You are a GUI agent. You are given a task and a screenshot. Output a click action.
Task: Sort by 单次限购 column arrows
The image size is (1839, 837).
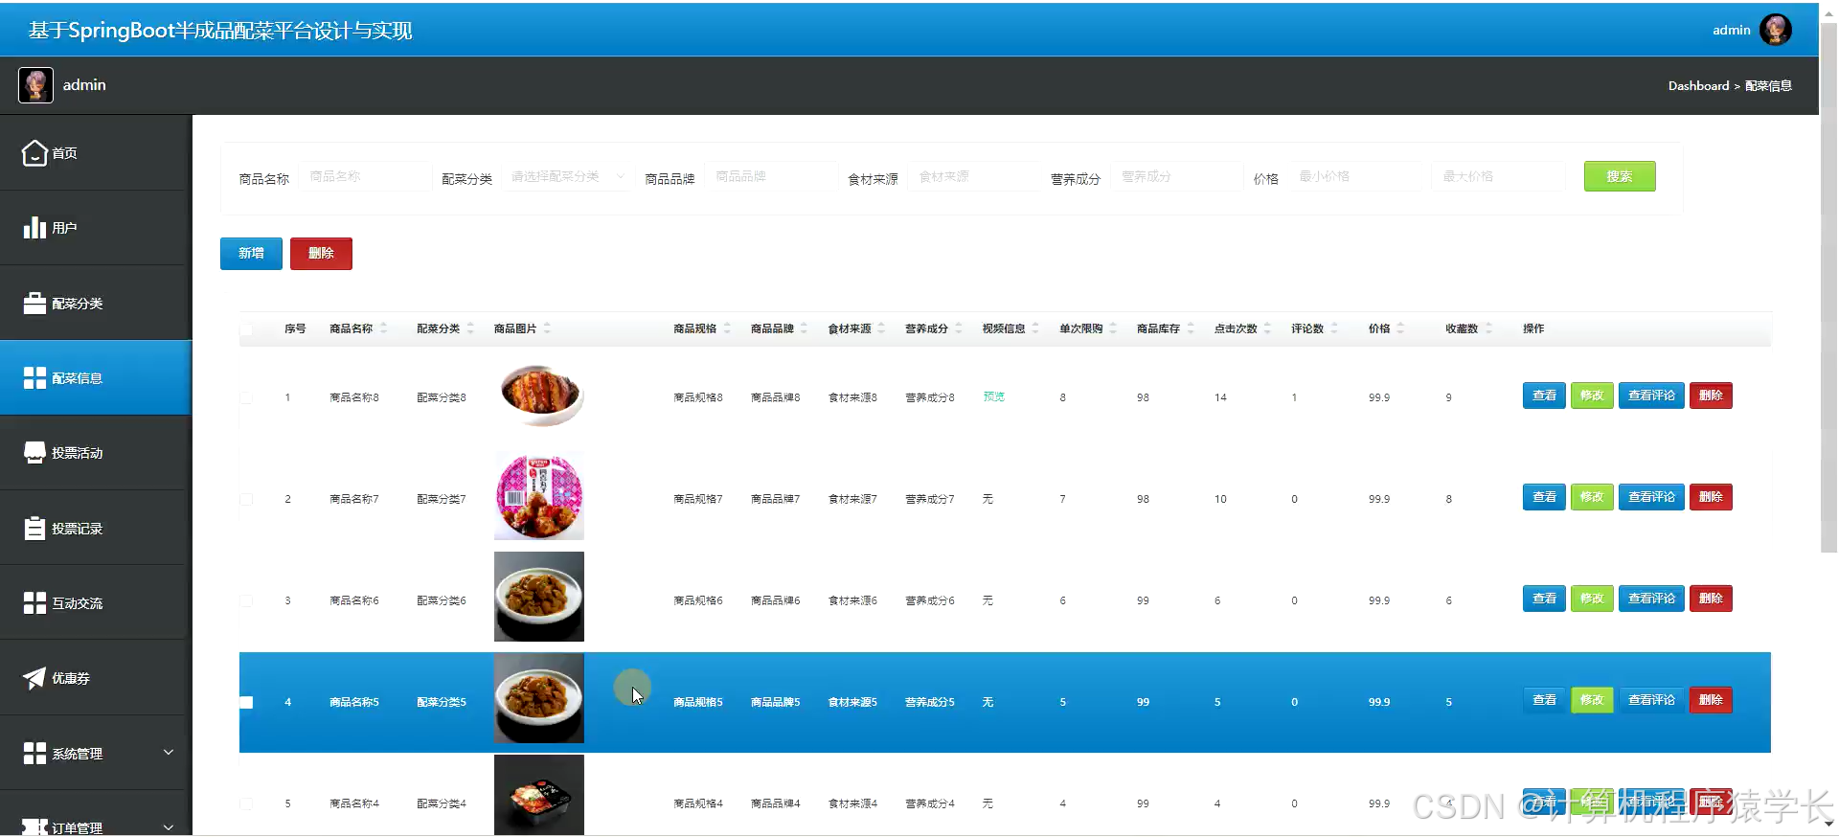1113,328
